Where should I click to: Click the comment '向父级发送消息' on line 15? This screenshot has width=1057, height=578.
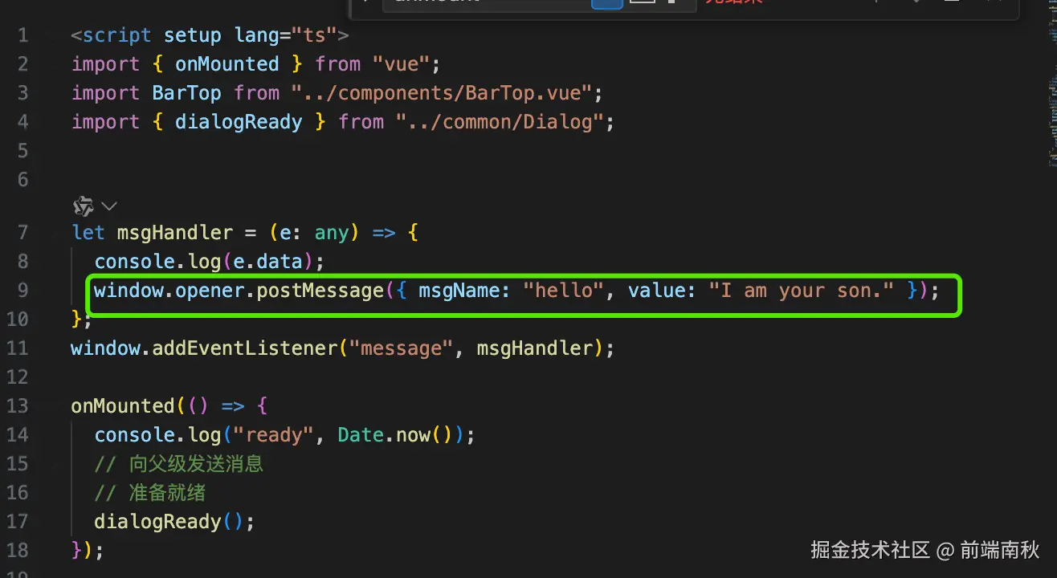click(196, 464)
